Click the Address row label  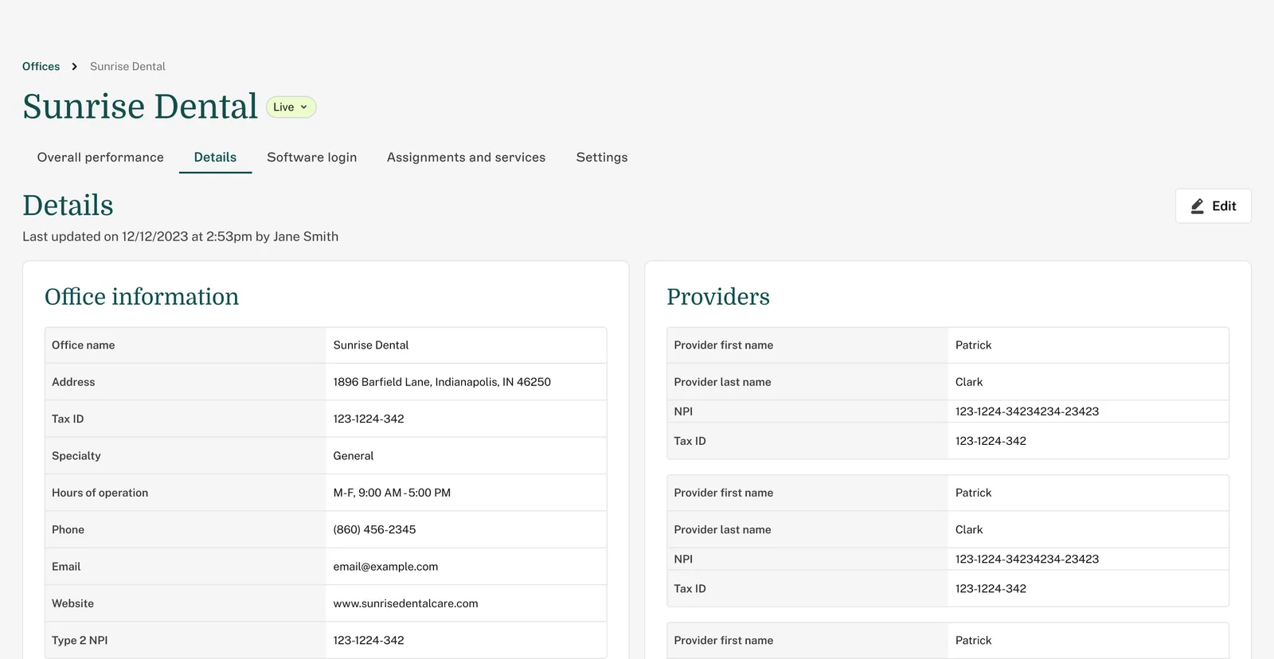click(73, 382)
